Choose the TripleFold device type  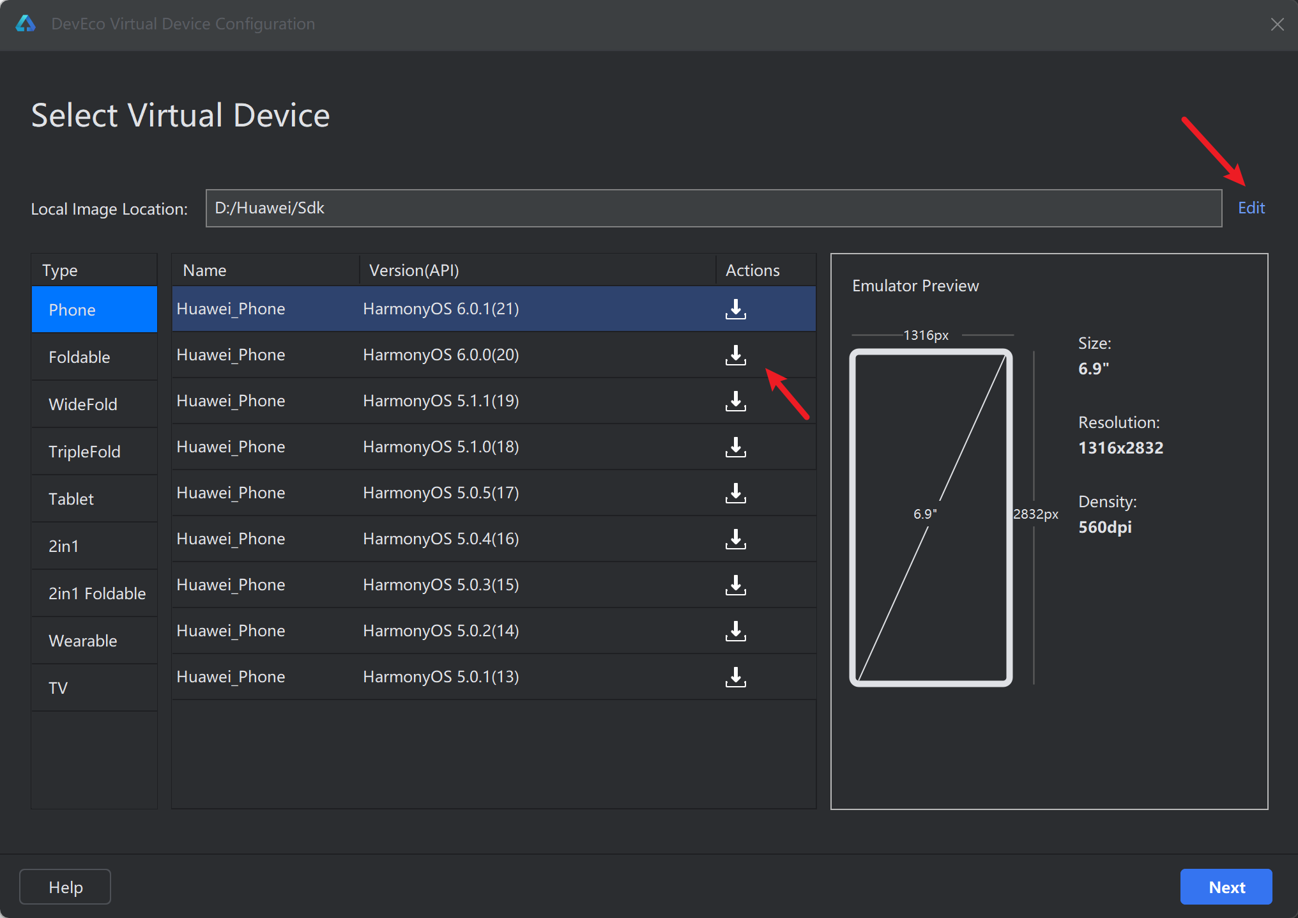click(x=84, y=452)
